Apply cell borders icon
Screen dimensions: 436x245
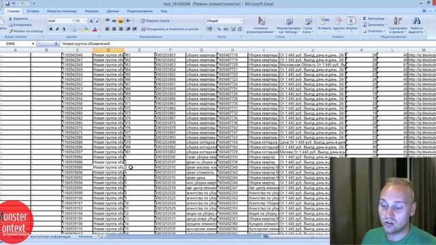coord(74,29)
